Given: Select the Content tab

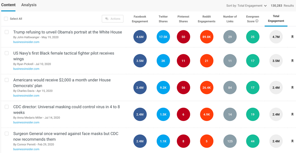Looking at the screenshot, I should tap(8, 5).
